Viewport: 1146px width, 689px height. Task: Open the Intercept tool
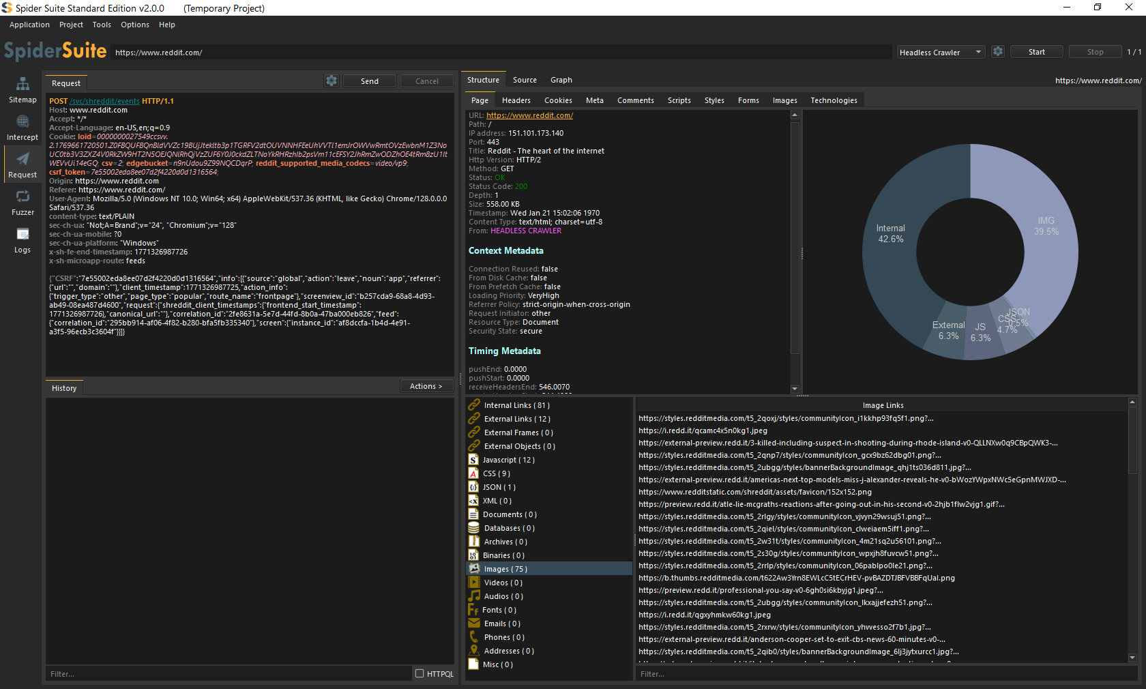pyautogui.click(x=23, y=128)
